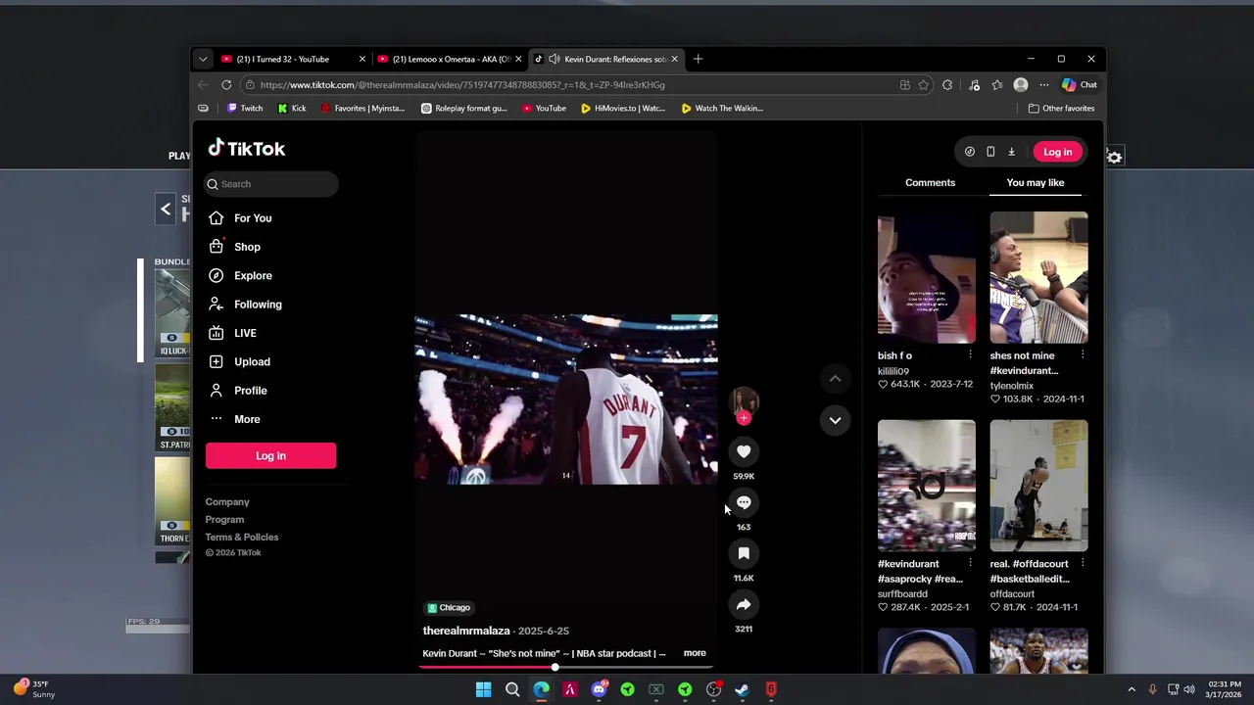Open Copilot Chat in Edge

[1080, 85]
